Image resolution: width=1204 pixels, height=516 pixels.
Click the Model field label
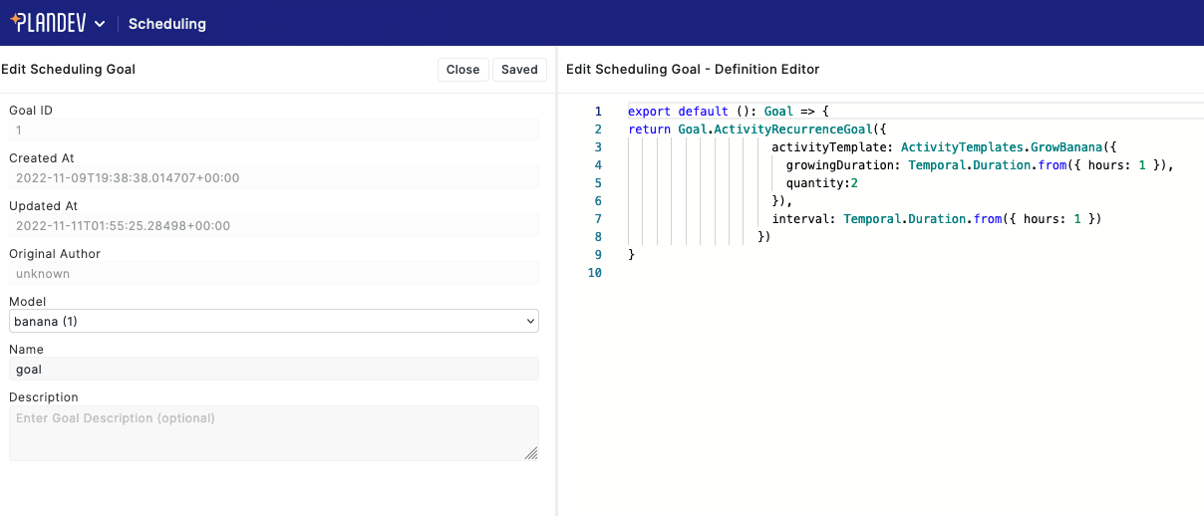click(28, 302)
